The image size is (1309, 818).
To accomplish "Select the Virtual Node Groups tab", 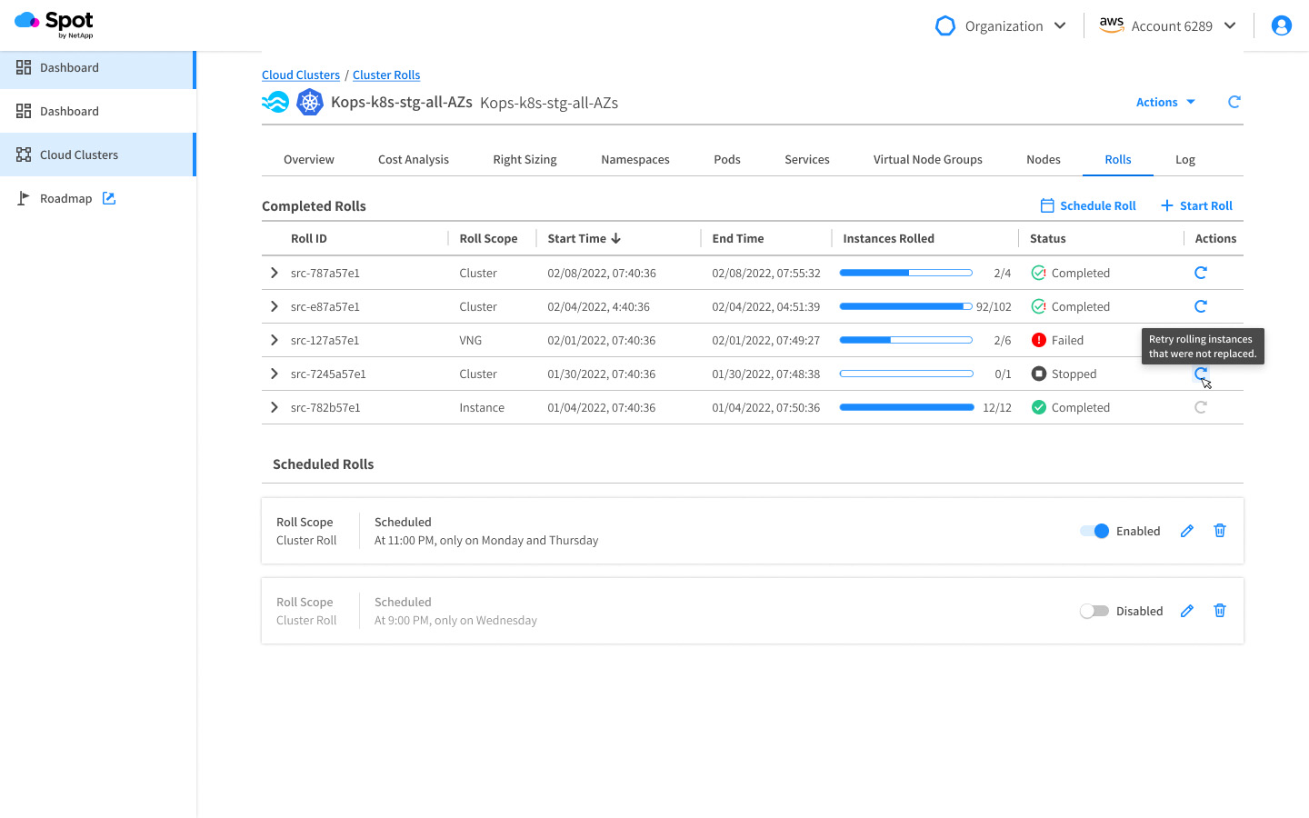I will coord(927,159).
